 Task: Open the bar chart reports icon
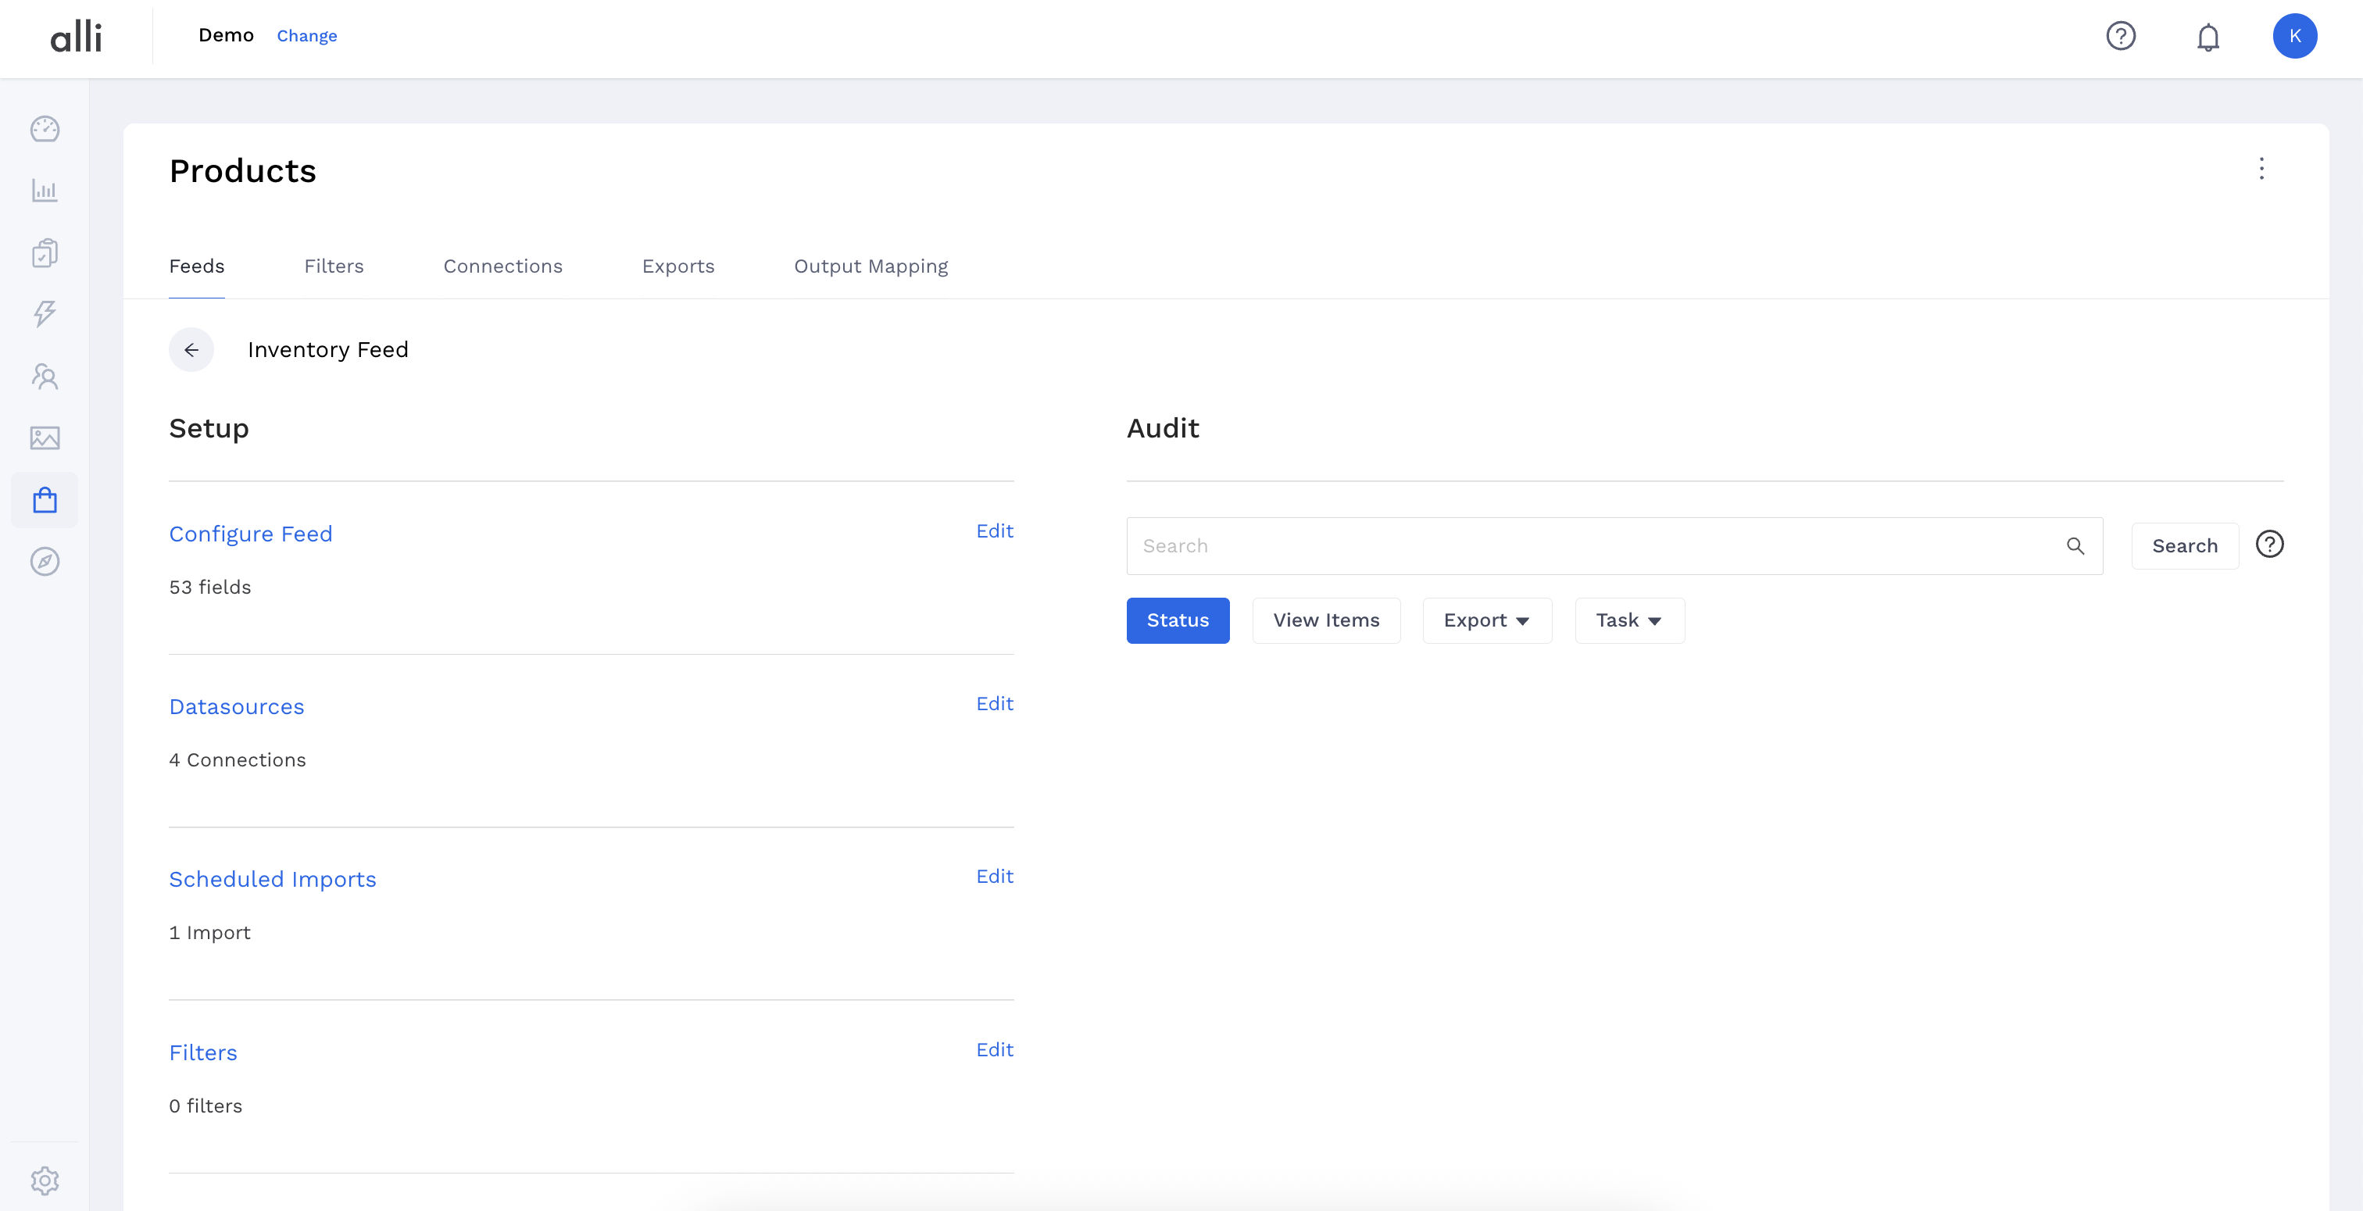44,191
